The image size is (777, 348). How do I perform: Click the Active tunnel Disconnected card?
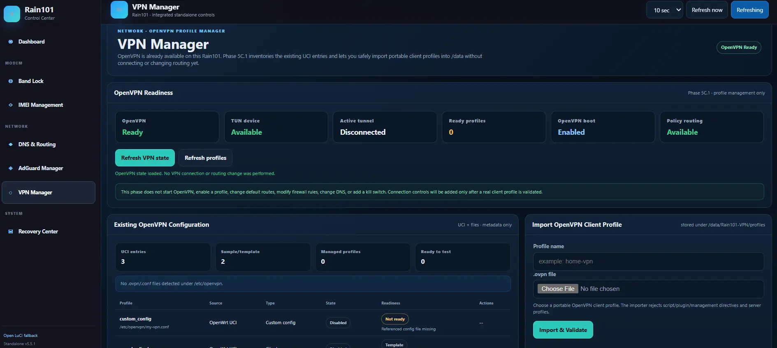coord(385,127)
